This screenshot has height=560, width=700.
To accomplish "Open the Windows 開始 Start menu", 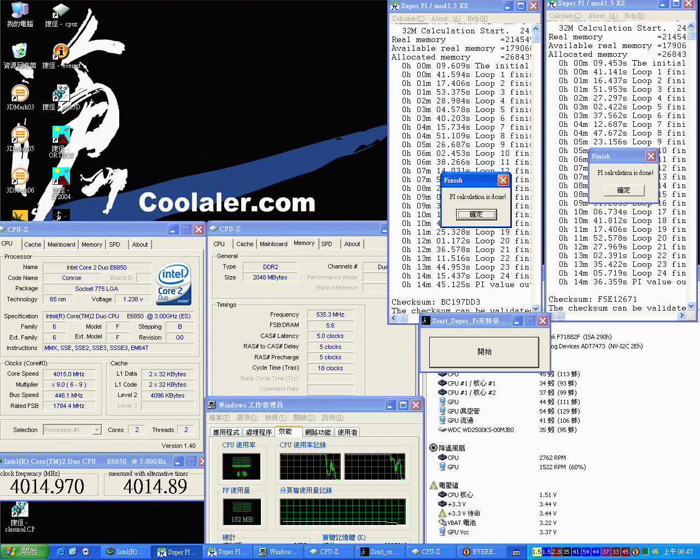I will point(25,552).
